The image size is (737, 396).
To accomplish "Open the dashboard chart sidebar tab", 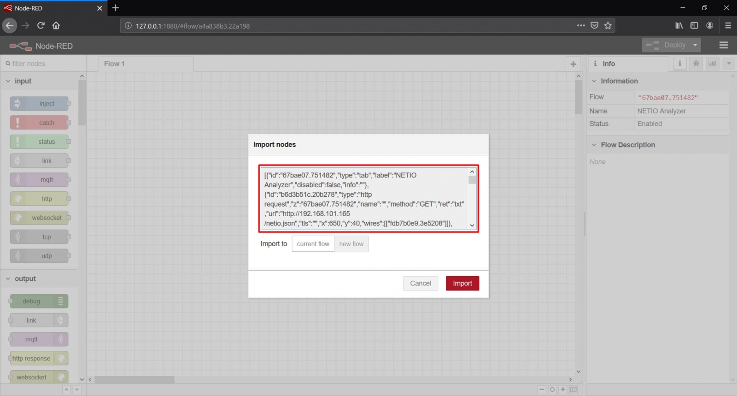I will (x=713, y=64).
